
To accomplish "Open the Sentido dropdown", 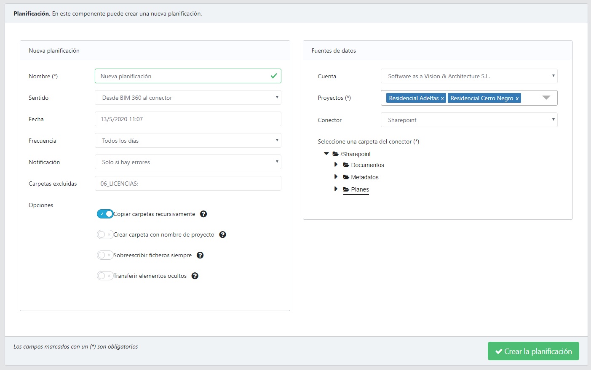I will pyautogui.click(x=188, y=98).
